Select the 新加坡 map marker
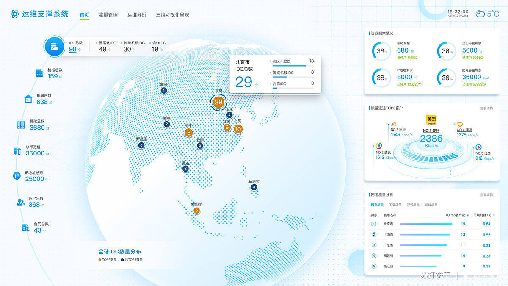Image resolution: width=508 pixels, height=286 pixels. pyautogui.click(x=196, y=210)
